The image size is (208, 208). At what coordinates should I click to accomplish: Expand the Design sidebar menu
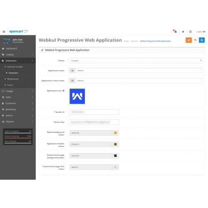pos(18,91)
